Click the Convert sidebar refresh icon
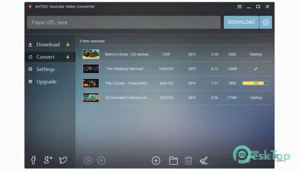The image size is (299, 171). (x=30, y=57)
